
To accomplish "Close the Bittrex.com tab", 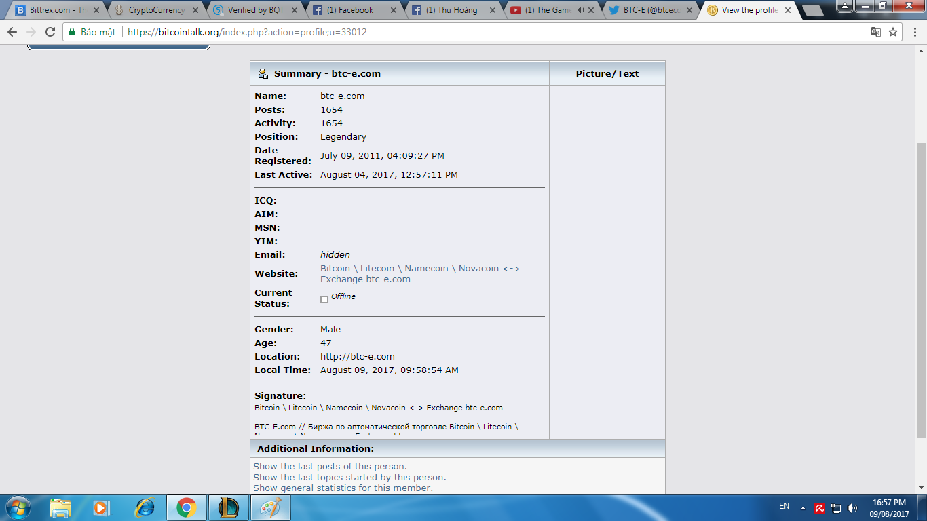I will [x=96, y=10].
